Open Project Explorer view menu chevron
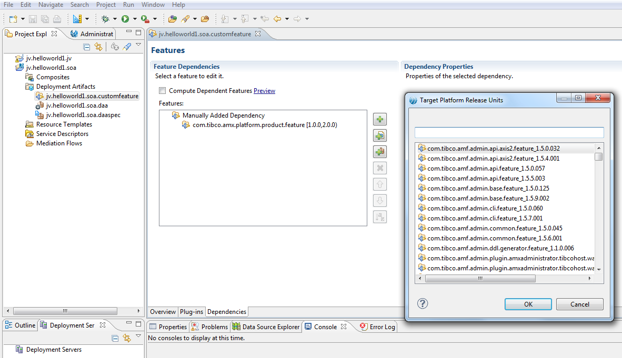Viewport: 622px width, 358px height. click(x=138, y=45)
